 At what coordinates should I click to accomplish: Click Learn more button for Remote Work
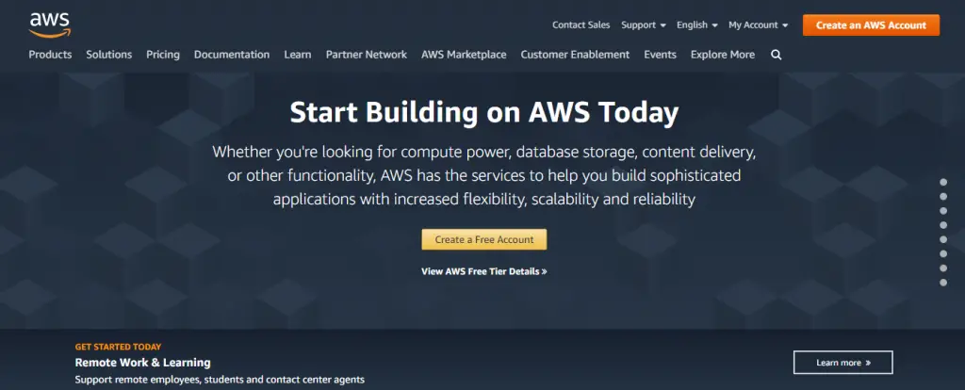click(842, 363)
